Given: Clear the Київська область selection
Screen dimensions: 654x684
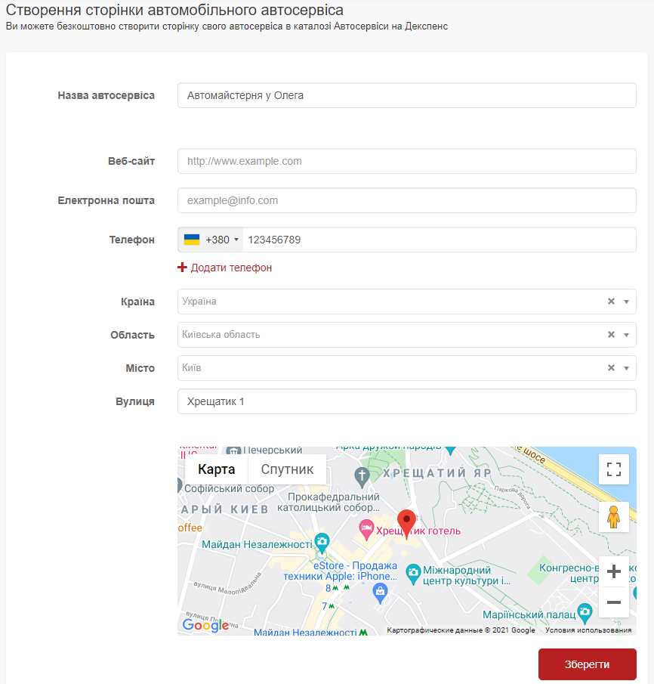Looking at the screenshot, I should click(x=611, y=335).
